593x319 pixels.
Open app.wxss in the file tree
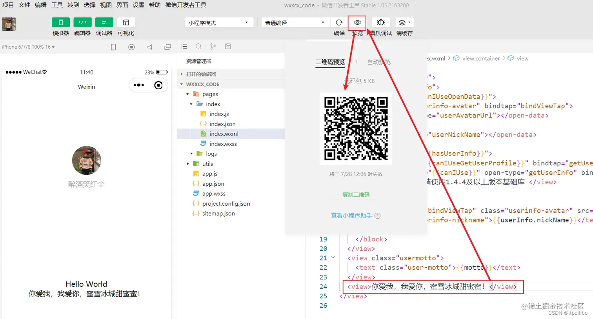click(214, 194)
